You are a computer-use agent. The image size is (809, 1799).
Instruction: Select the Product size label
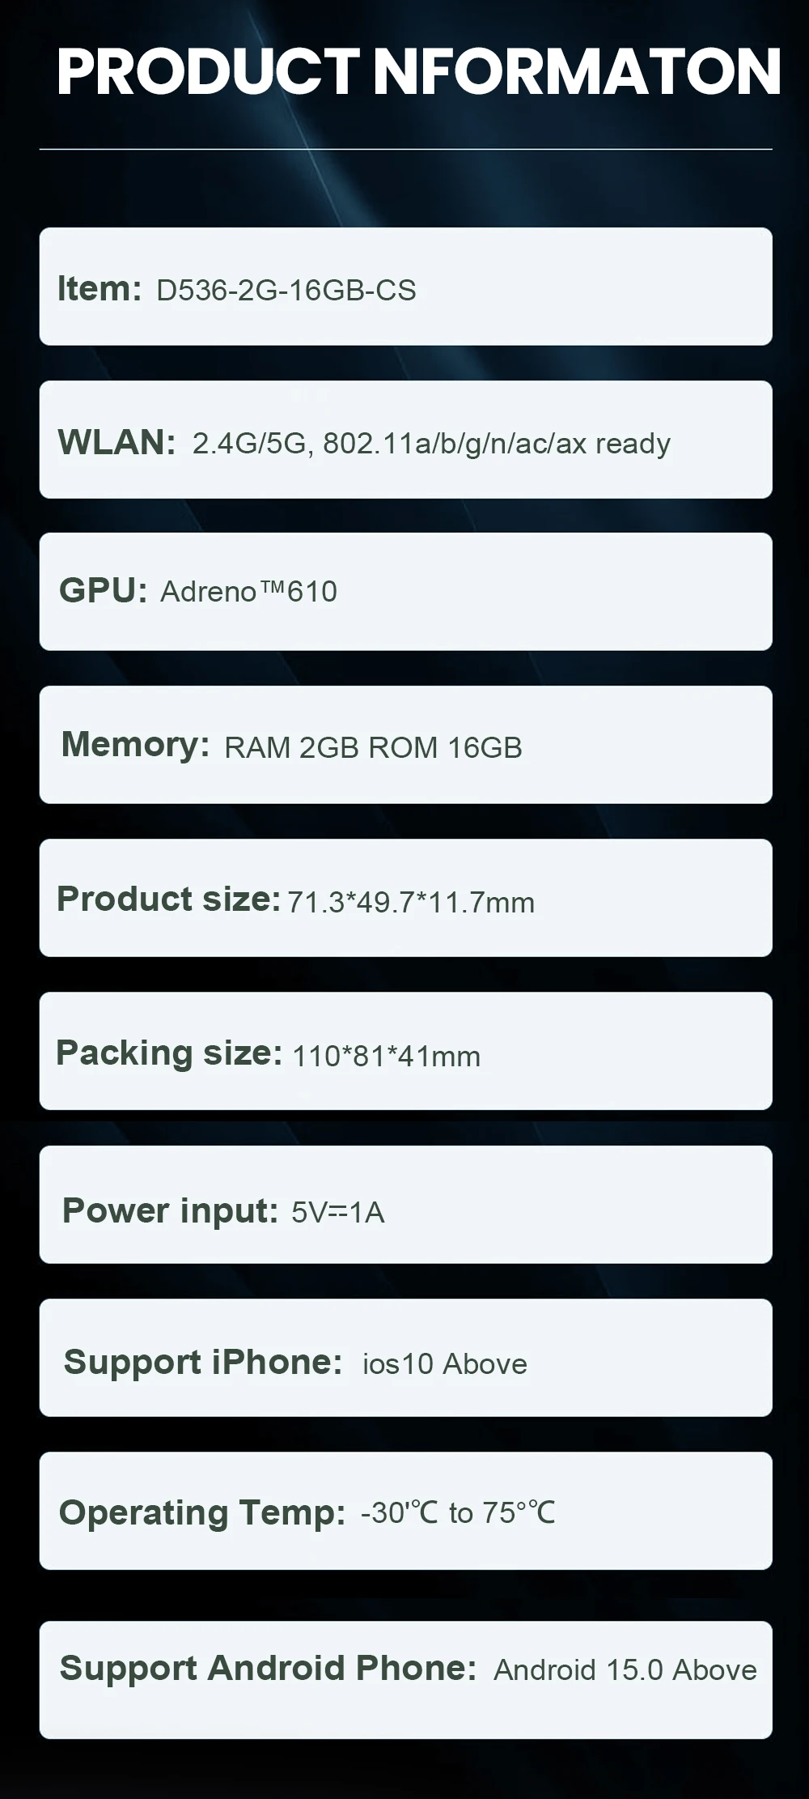pos(168,899)
